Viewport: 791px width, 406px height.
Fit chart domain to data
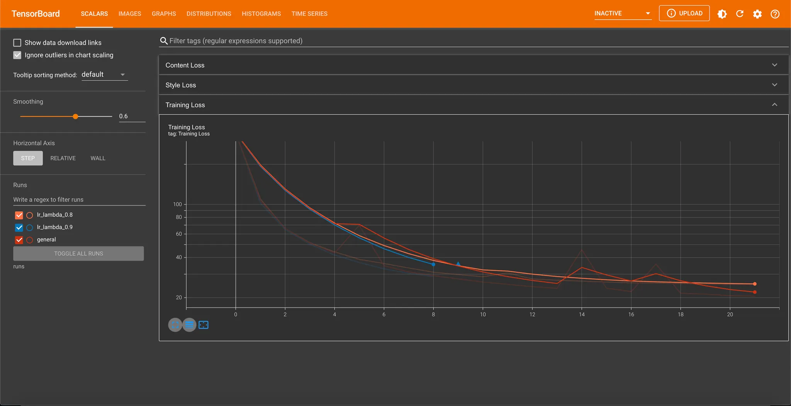click(x=204, y=325)
